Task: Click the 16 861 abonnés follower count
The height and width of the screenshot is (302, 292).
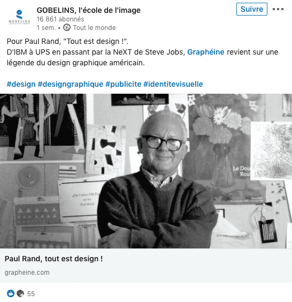Action: (x=60, y=19)
